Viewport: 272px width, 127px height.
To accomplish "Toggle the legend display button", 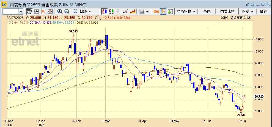I will click(163, 12).
